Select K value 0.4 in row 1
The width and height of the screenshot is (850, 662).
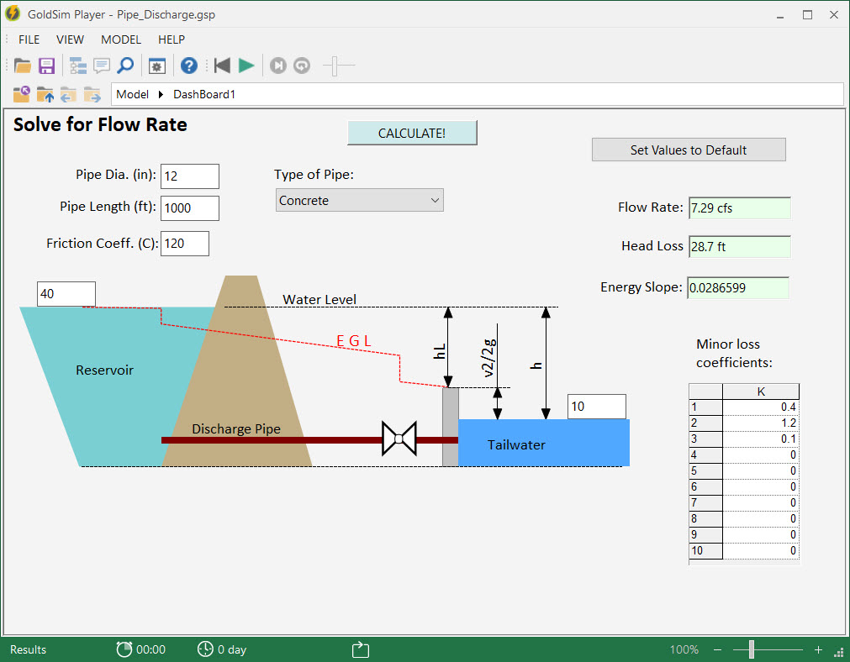coord(761,407)
